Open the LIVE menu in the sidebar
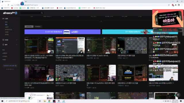 coord(5,19)
